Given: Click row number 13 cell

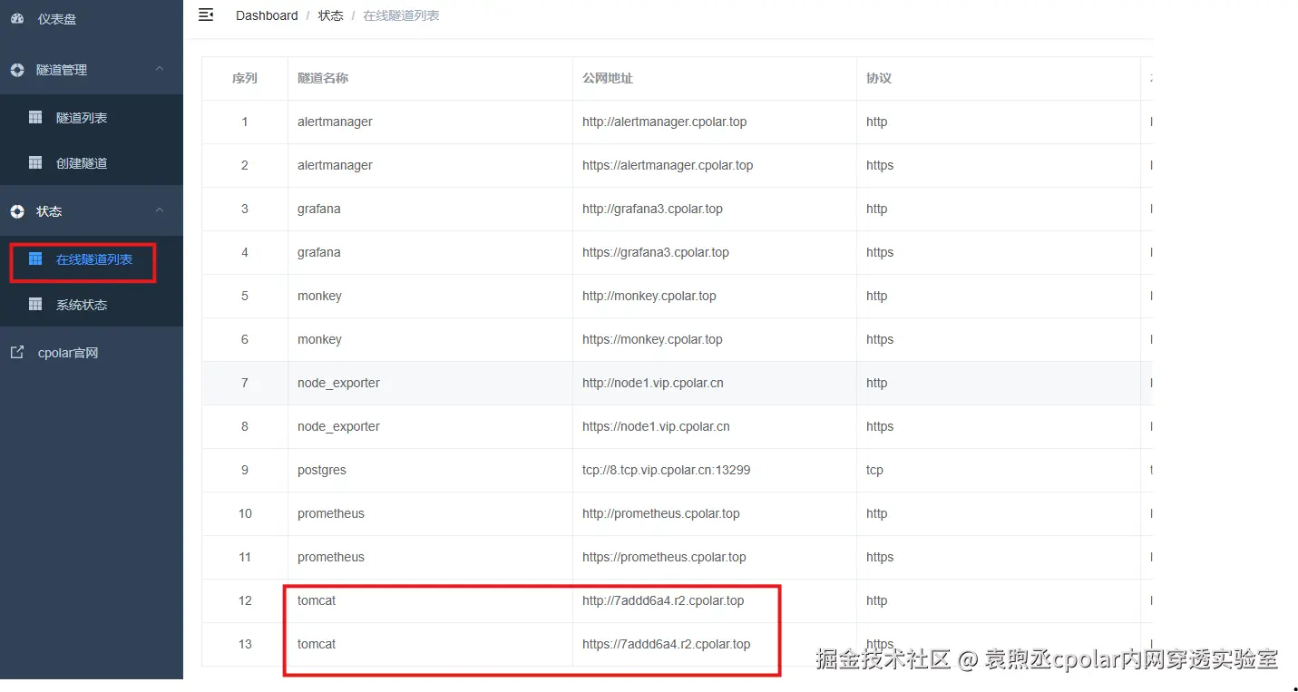Looking at the screenshot, I should click(245, 644).
